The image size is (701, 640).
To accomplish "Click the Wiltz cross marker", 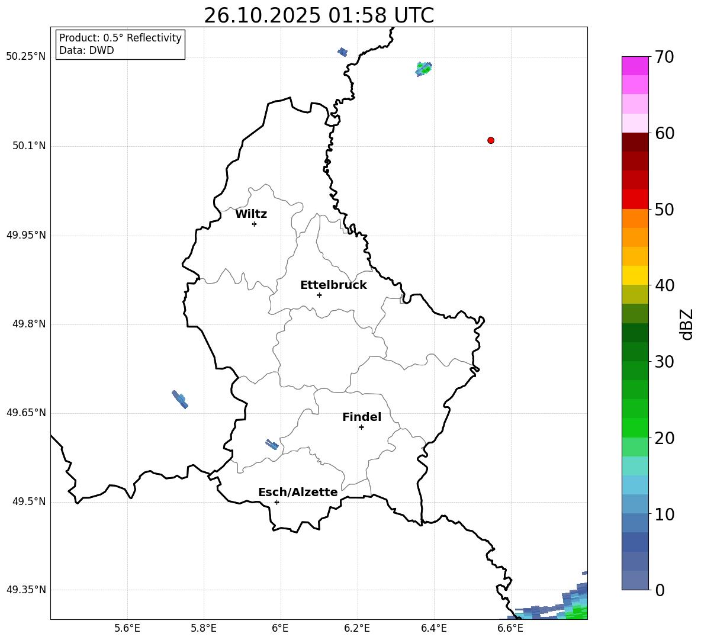I will click(255, 224).
